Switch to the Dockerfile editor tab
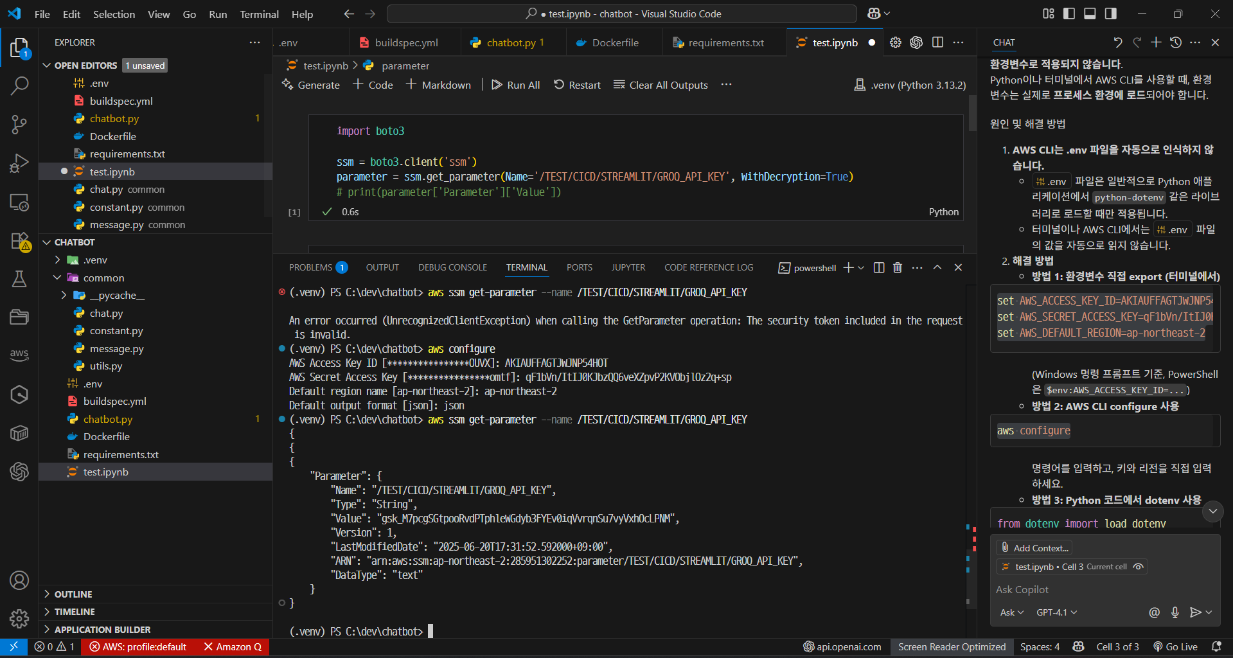This screenshot has width=1233, height=658. (x=615, y=42)
